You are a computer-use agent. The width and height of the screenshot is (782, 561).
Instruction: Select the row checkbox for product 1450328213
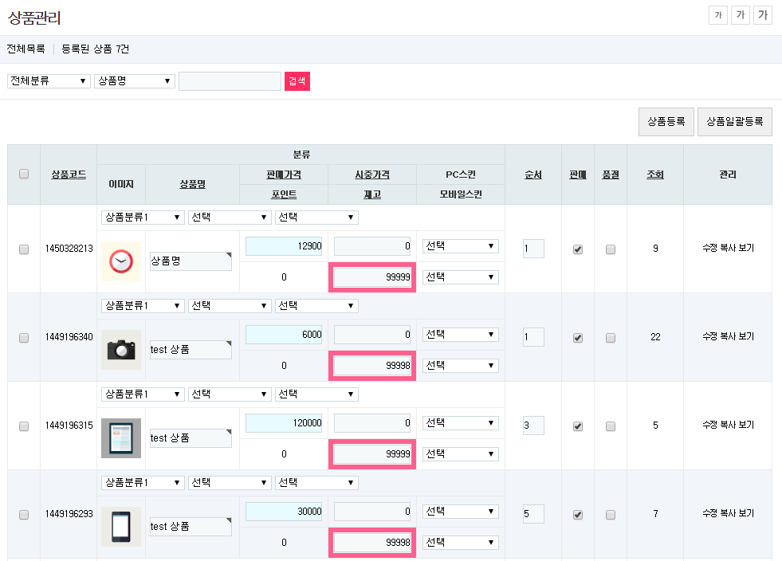click(x=24, y=249)
